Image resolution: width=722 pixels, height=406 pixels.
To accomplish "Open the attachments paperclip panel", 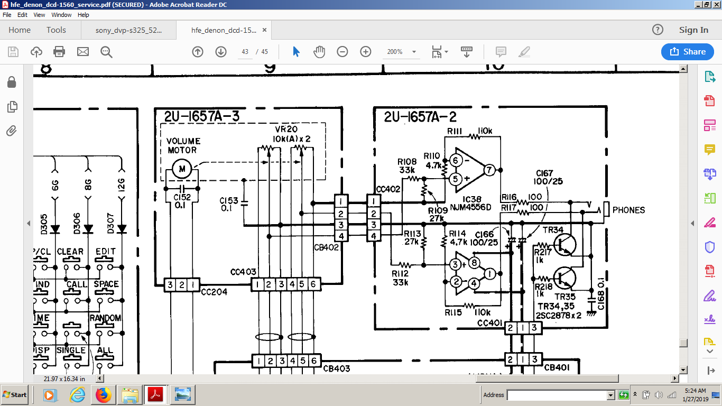I will point(12,131).
